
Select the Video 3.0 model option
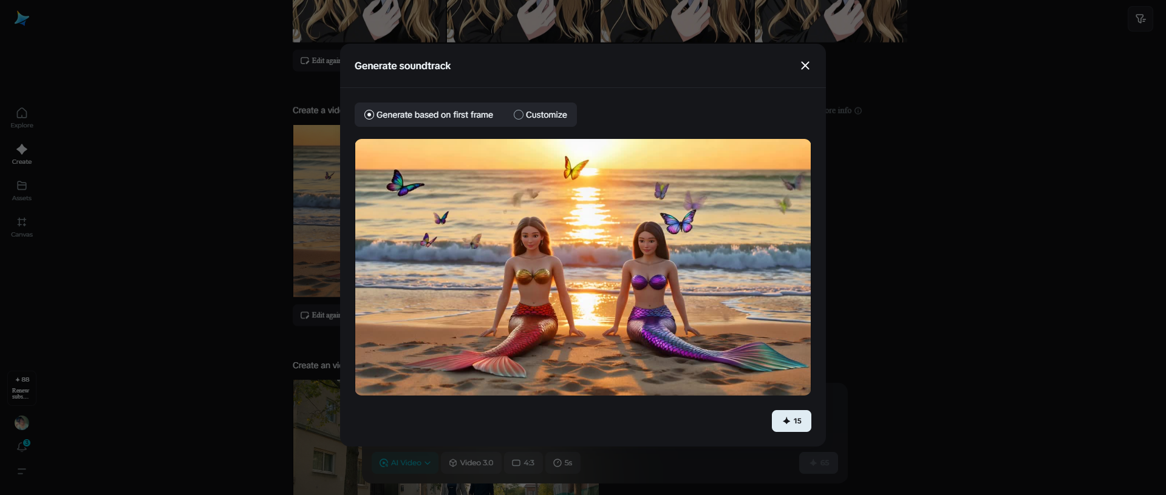[x=471, y=463]
